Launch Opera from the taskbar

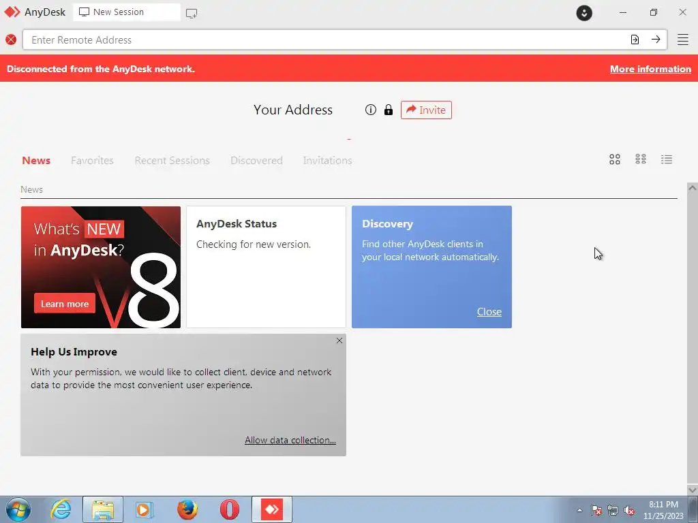click(230, 509)
